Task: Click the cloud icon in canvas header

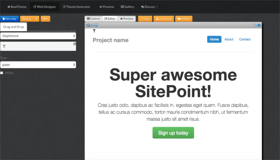Action: 259,25
